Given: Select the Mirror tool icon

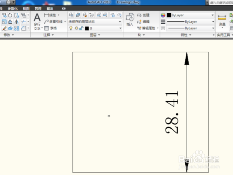Looking at the screenshot, I should [x=16, y=22].
